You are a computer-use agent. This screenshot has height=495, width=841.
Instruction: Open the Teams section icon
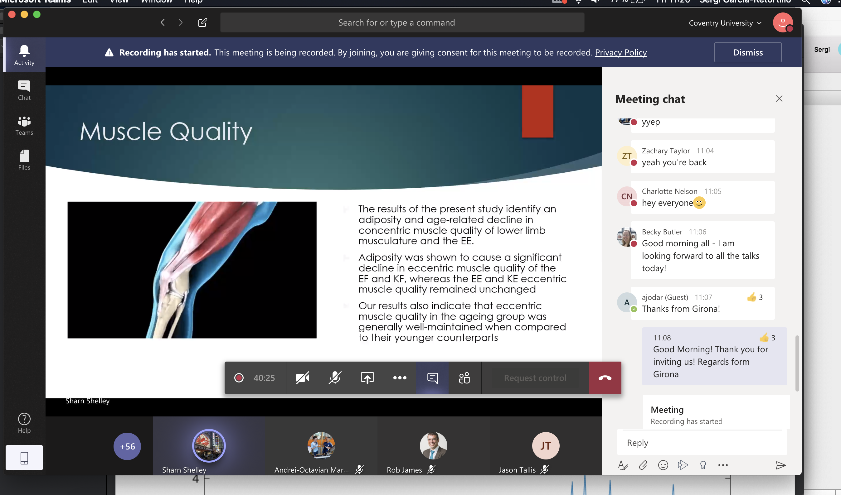click(24, 125)
